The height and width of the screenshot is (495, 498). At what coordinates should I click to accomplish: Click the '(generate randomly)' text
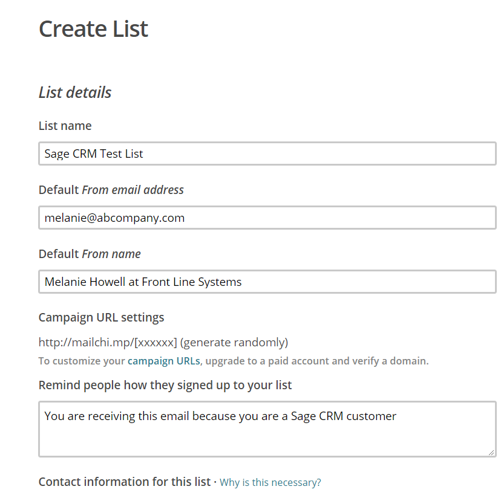pos(234,343)
